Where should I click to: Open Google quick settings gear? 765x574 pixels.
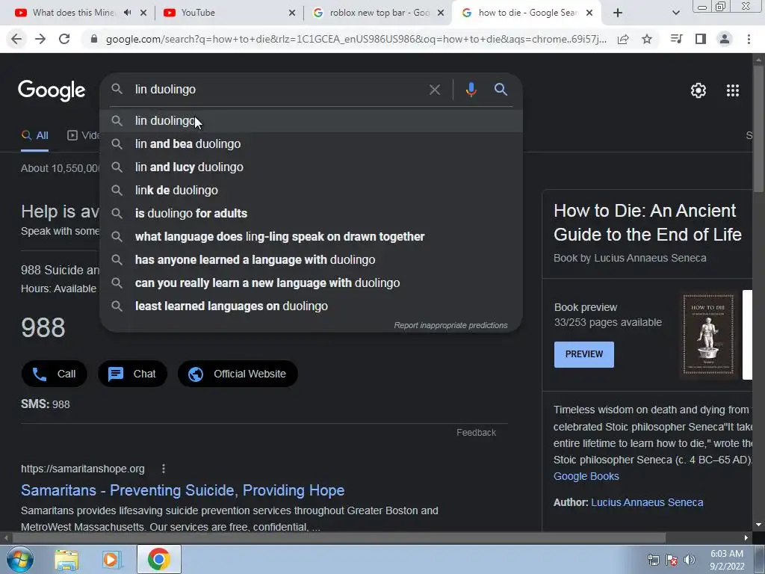coord(699,90)
